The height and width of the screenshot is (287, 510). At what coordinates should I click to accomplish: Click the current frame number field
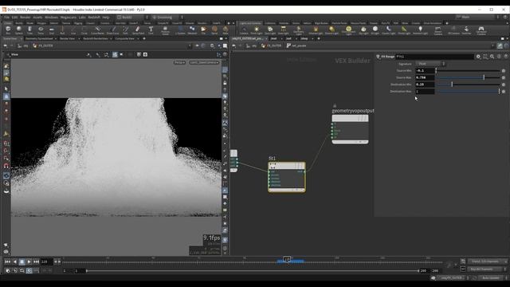46,261
